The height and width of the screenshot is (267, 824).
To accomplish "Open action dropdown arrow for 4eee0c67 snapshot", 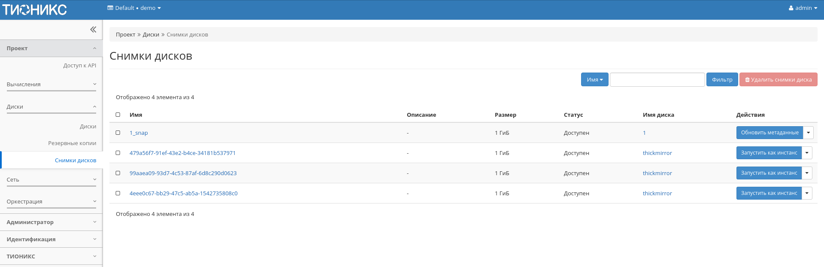I will tap(807, 193).
